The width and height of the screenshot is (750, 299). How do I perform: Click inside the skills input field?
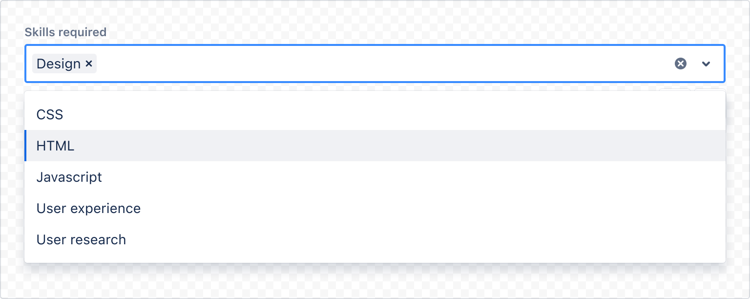(342, 64)
